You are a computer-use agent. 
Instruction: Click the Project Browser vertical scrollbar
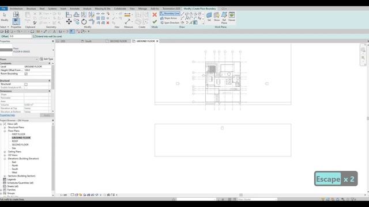click(53, 159)
